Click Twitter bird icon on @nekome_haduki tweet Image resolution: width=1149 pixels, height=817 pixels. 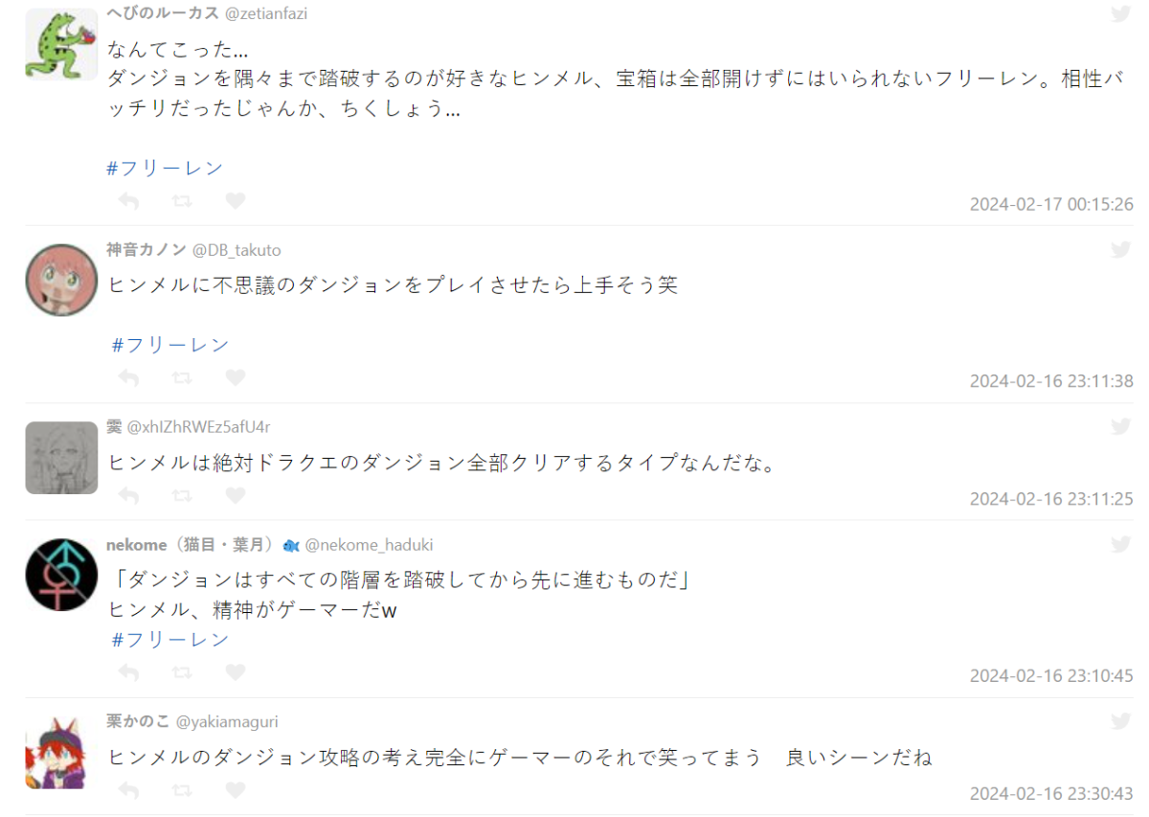[1120, 544]
